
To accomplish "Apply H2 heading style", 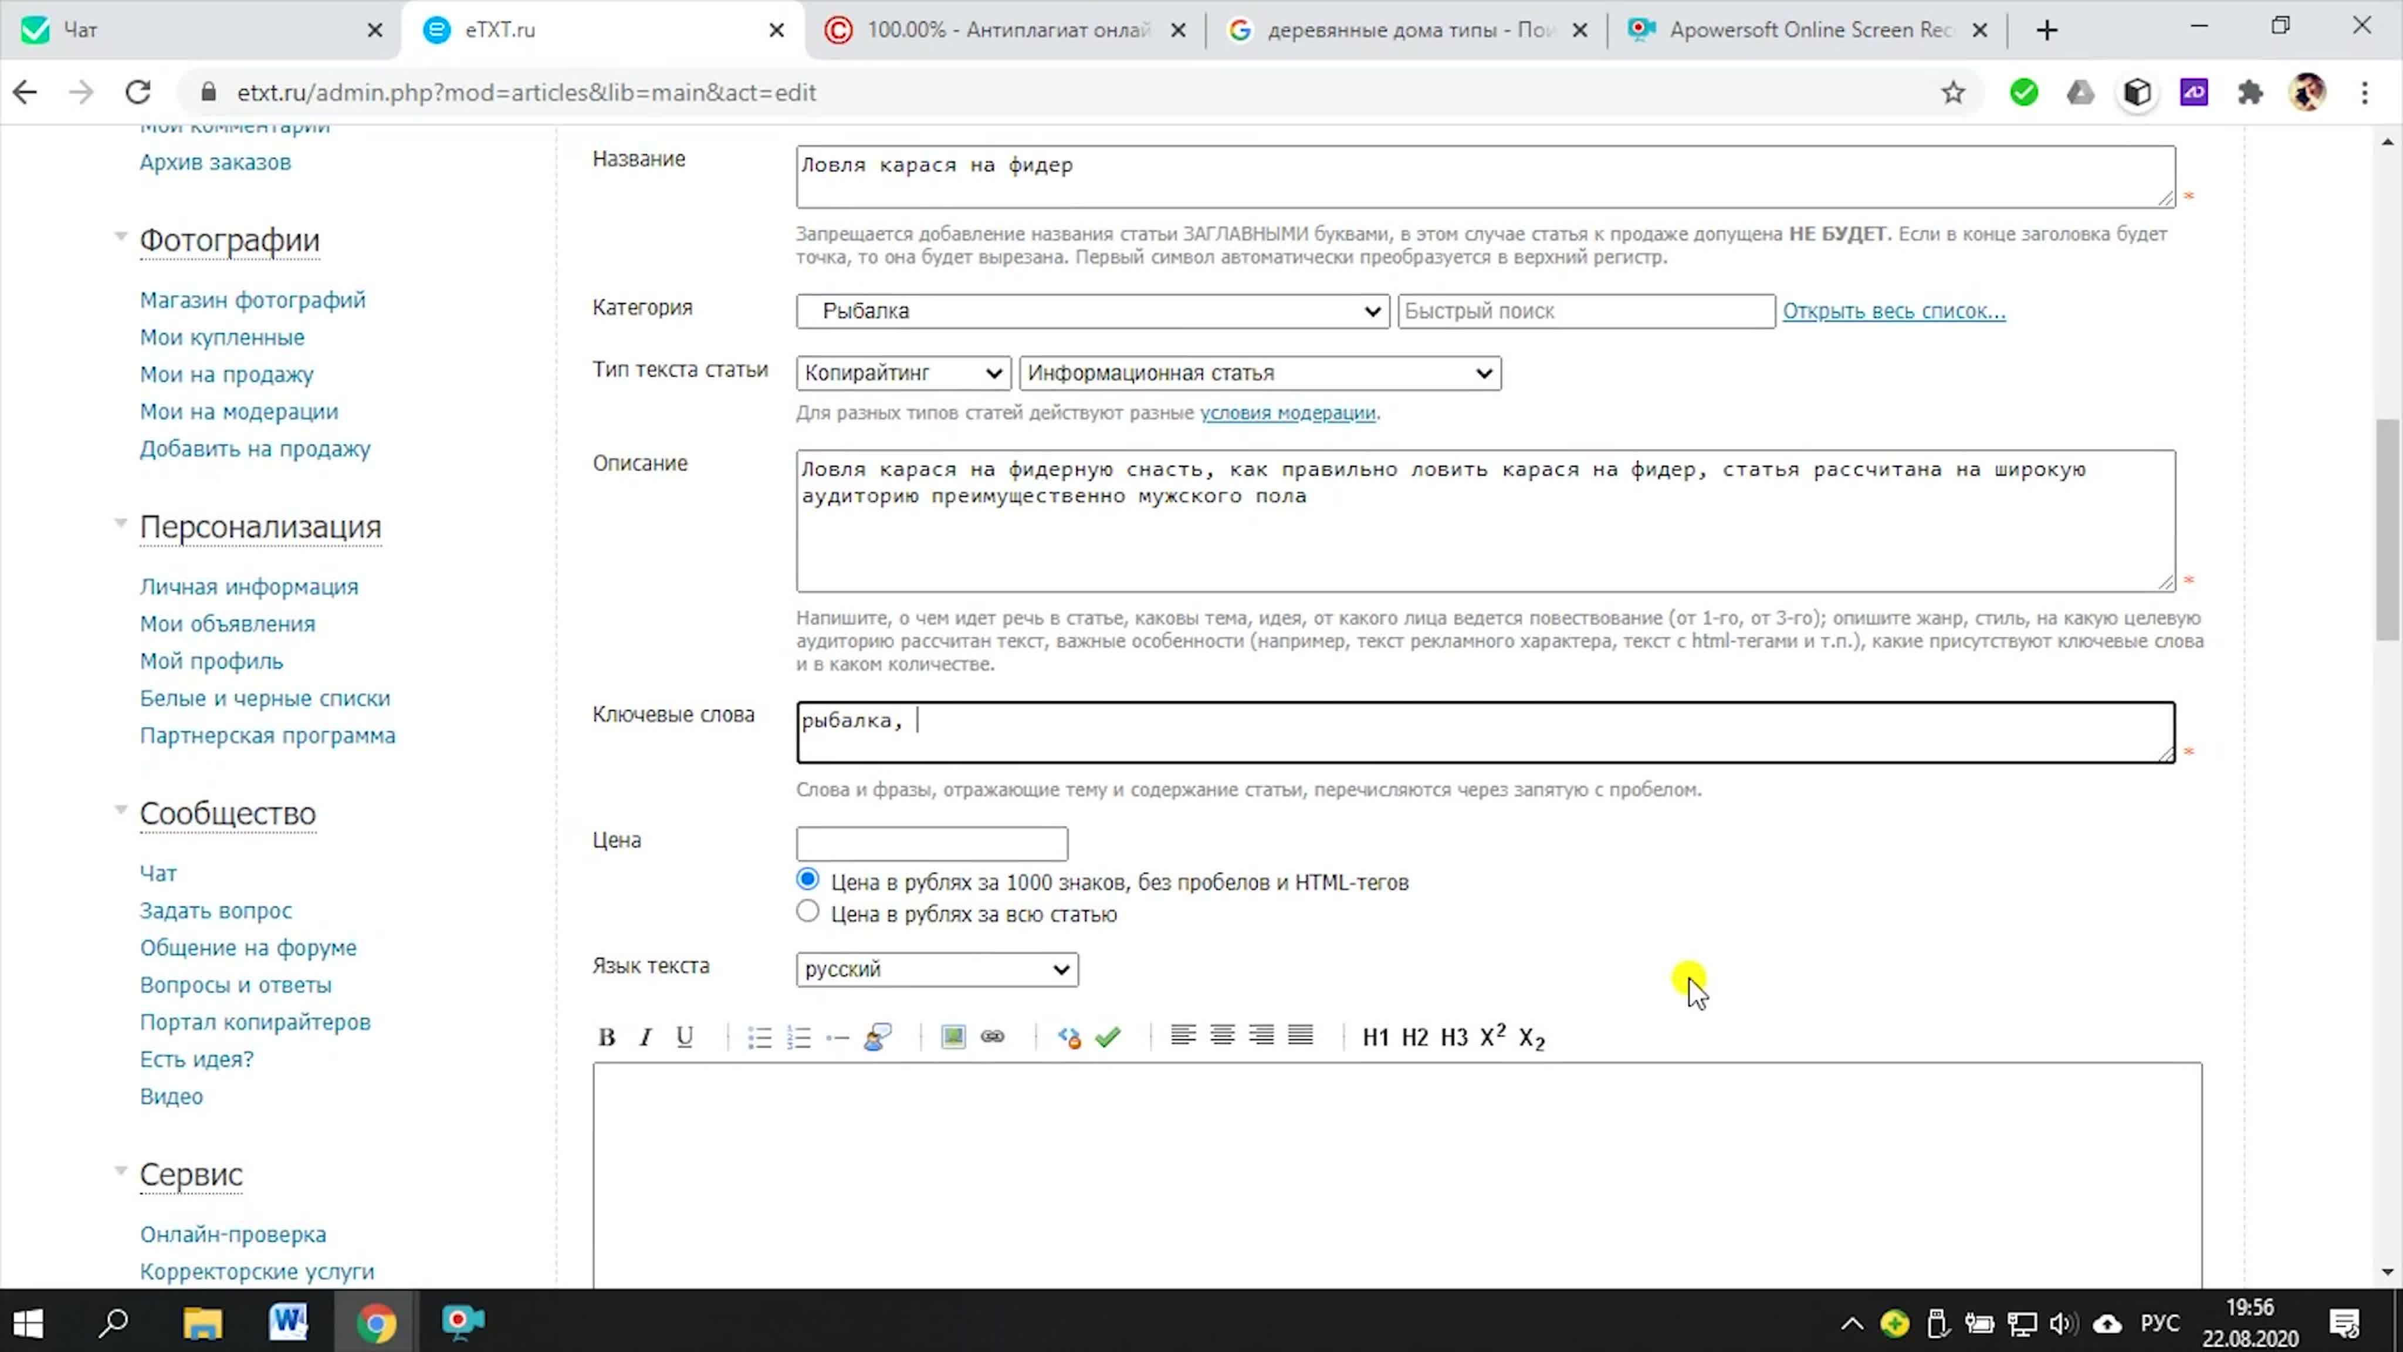I will (1414, 1037).
